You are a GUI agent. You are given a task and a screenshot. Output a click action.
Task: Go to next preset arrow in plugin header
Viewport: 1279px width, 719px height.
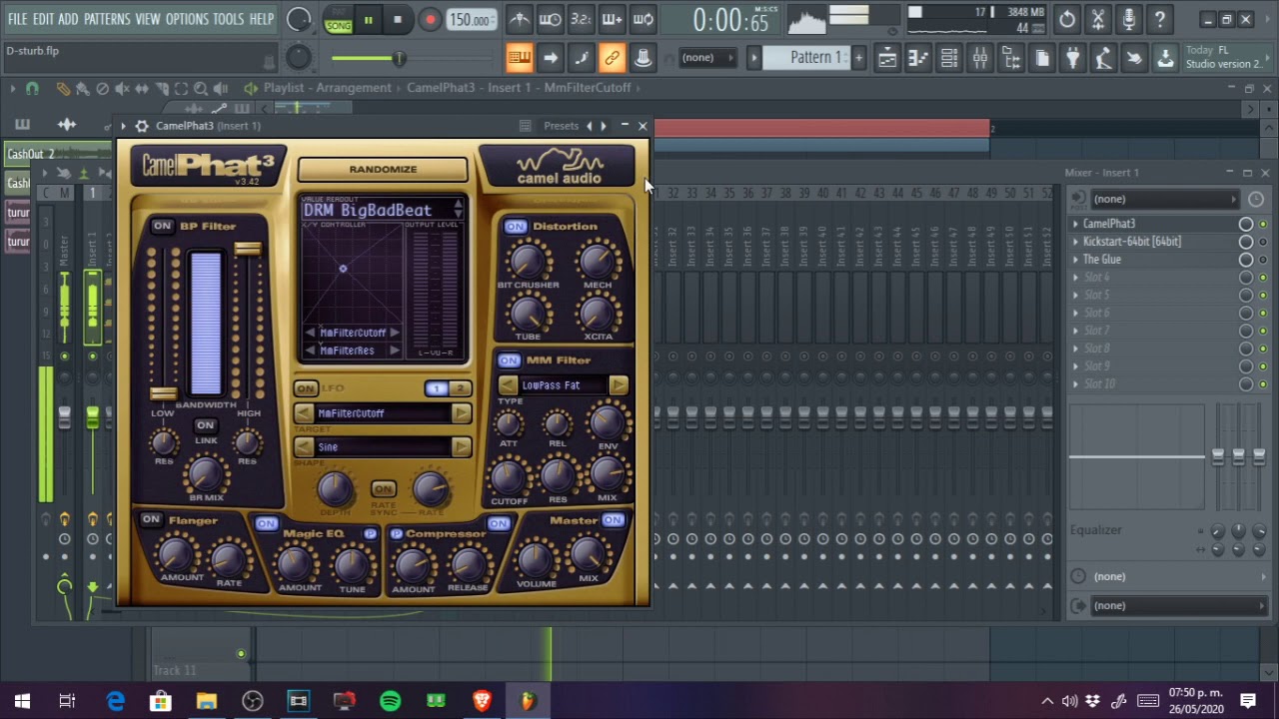point(603,126)
